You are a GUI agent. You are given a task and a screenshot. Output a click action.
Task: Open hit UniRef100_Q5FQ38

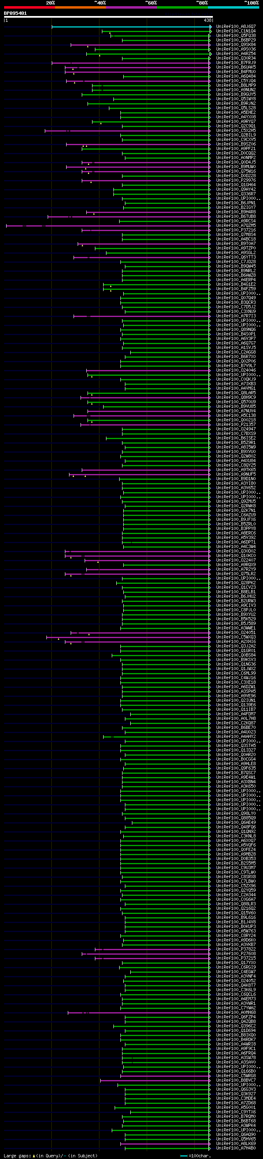[236, 35]
